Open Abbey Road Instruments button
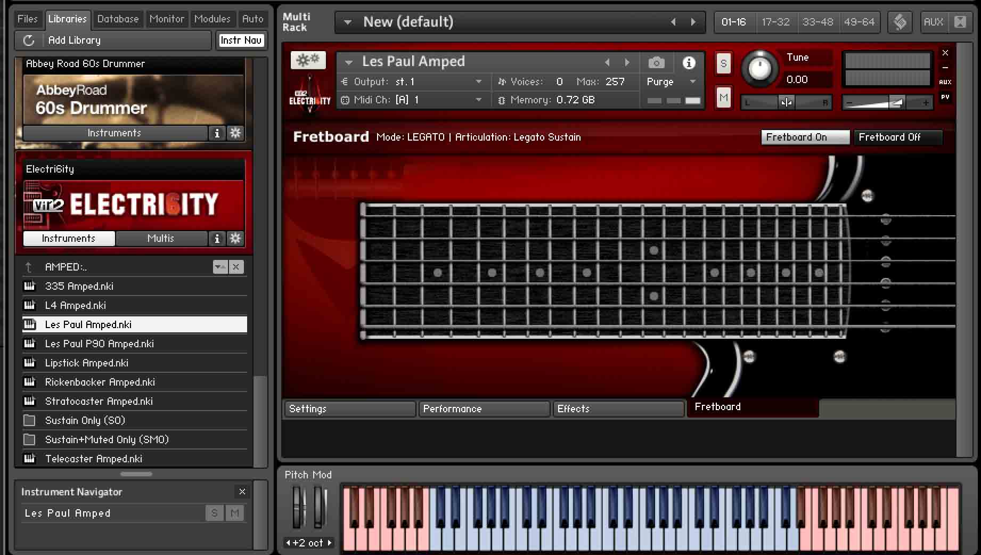Viewport: 981px width, 555px height. 115,133
